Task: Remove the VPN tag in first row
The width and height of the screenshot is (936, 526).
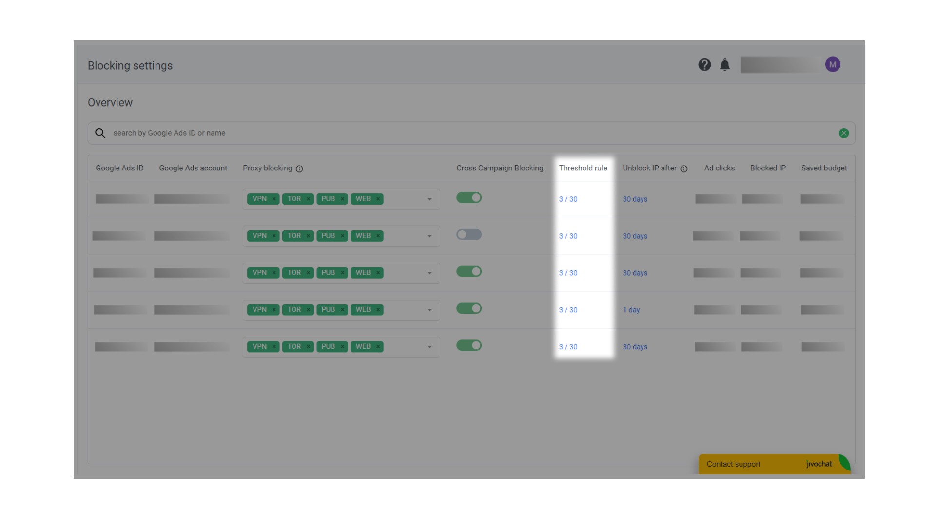Action: (274, 199)
